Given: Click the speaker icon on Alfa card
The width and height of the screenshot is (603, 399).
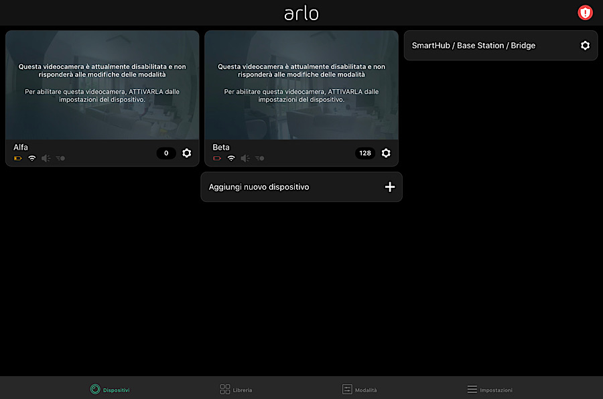Looking at the screenshot, I should click(46, 158).
